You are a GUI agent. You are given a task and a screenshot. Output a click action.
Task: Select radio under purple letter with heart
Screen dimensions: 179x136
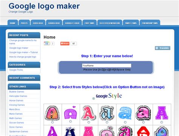tap(71, 121)
